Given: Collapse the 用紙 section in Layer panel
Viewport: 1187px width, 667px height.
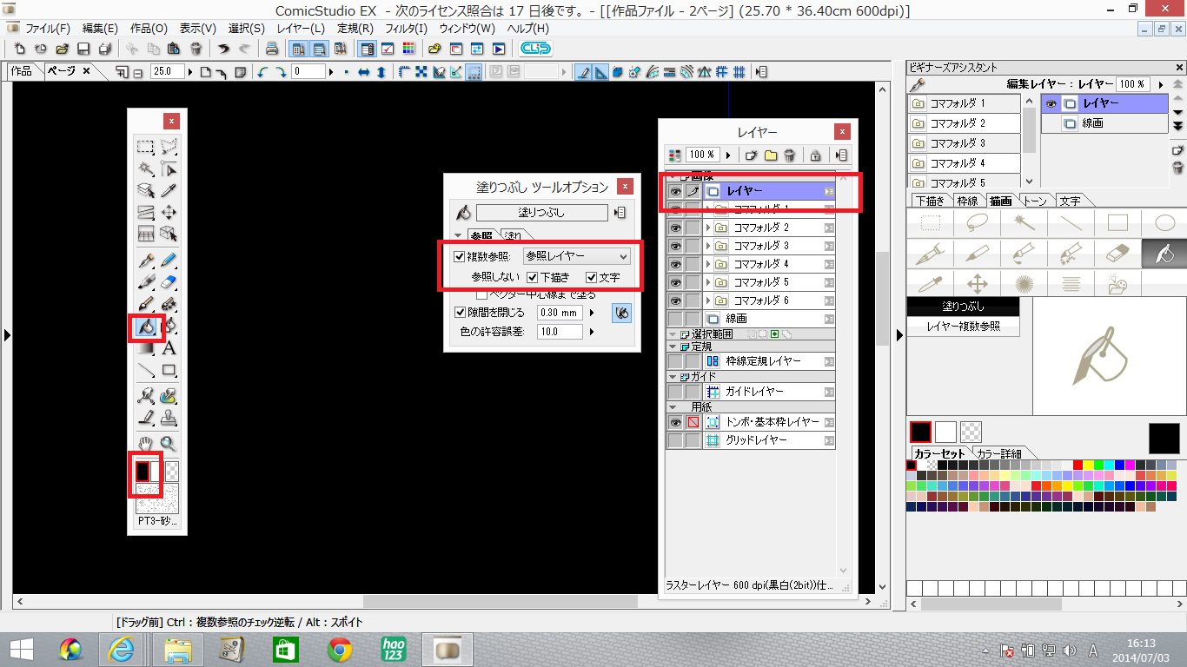Looking at the screenshot, I should (673, 406).
